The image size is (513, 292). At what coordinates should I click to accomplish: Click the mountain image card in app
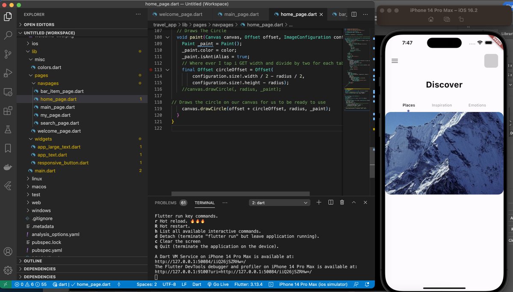[444, 153]
